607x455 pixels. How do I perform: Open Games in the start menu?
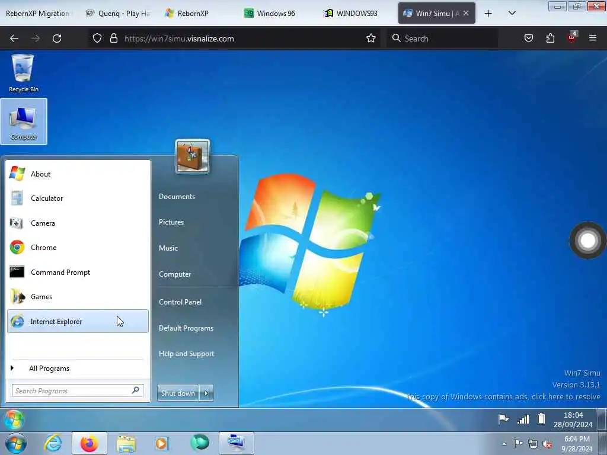(78, 296)
